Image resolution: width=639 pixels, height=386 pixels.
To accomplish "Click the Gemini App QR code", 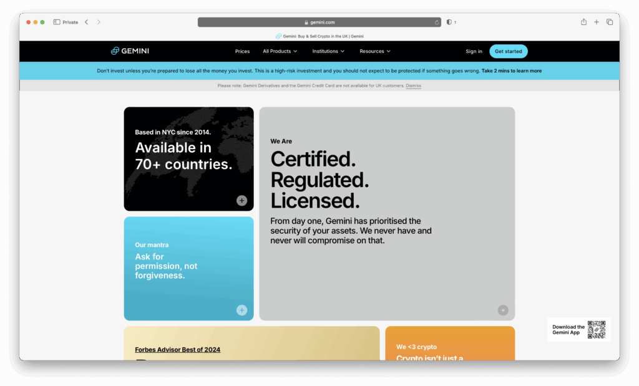I will pos(597,329).
